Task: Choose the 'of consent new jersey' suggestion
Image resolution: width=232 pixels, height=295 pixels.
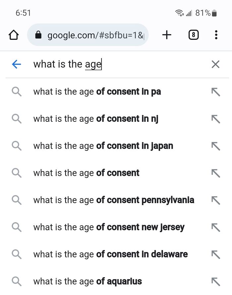Action: (109, 227)
